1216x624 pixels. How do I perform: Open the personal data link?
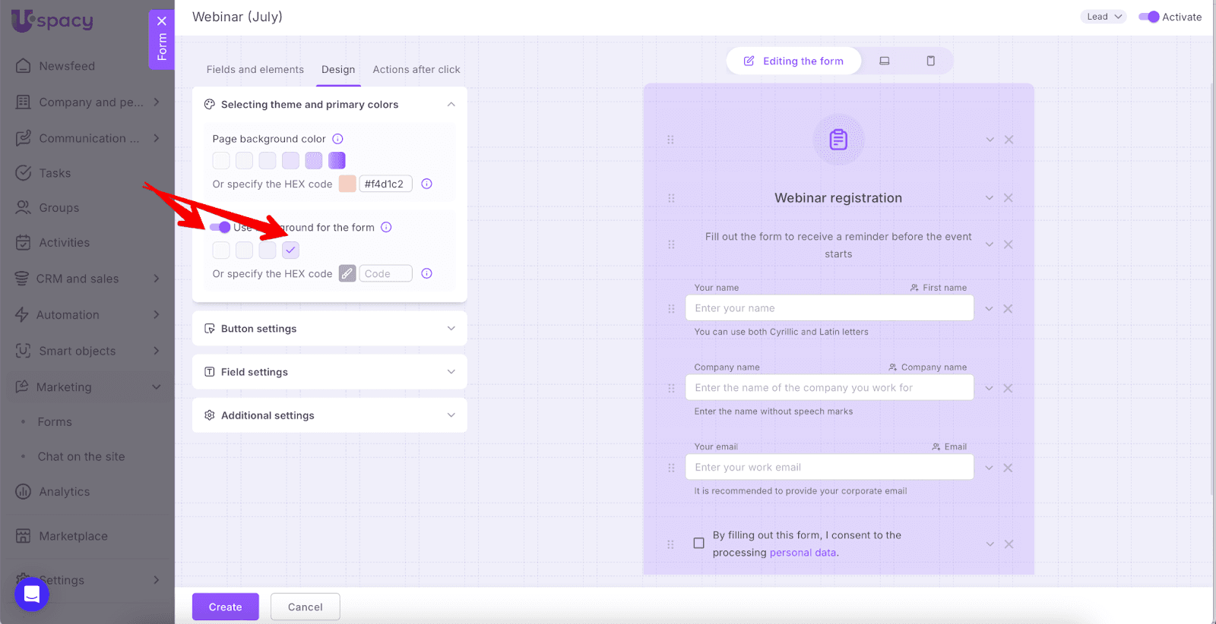pyautogui.click(x=803, y=553)
